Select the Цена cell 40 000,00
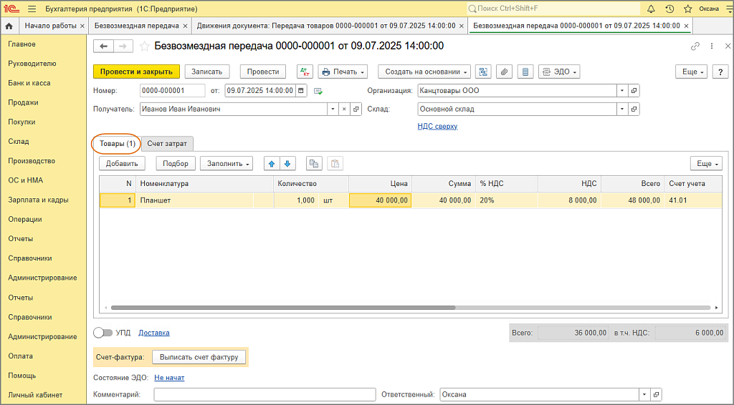734x405 pixels. click(x=380, y=200)
